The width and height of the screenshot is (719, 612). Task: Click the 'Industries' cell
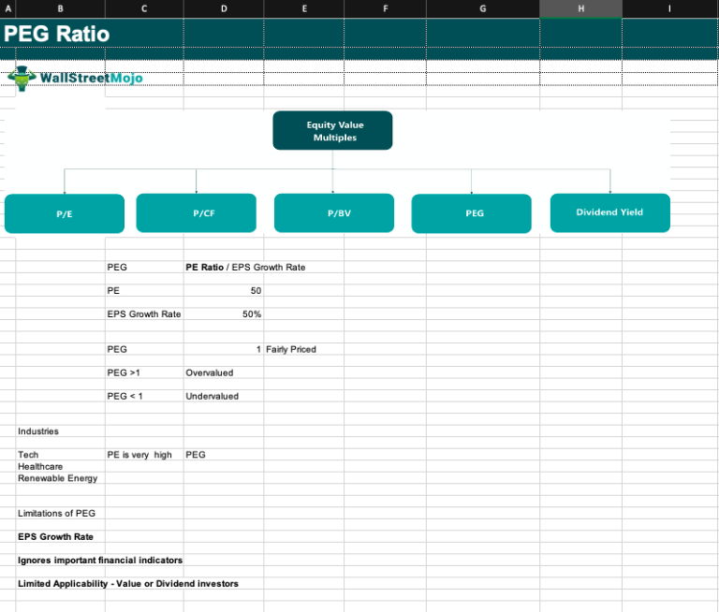(61, 431)
